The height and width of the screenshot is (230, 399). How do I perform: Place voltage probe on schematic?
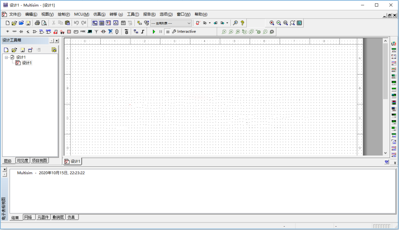point(224,31)
